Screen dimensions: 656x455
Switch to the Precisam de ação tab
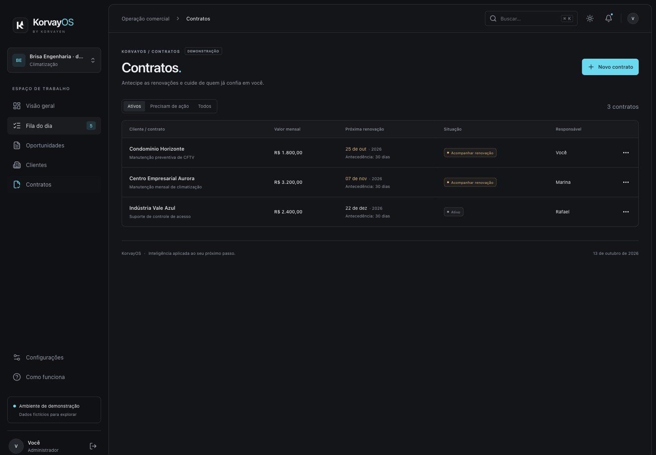169,106
